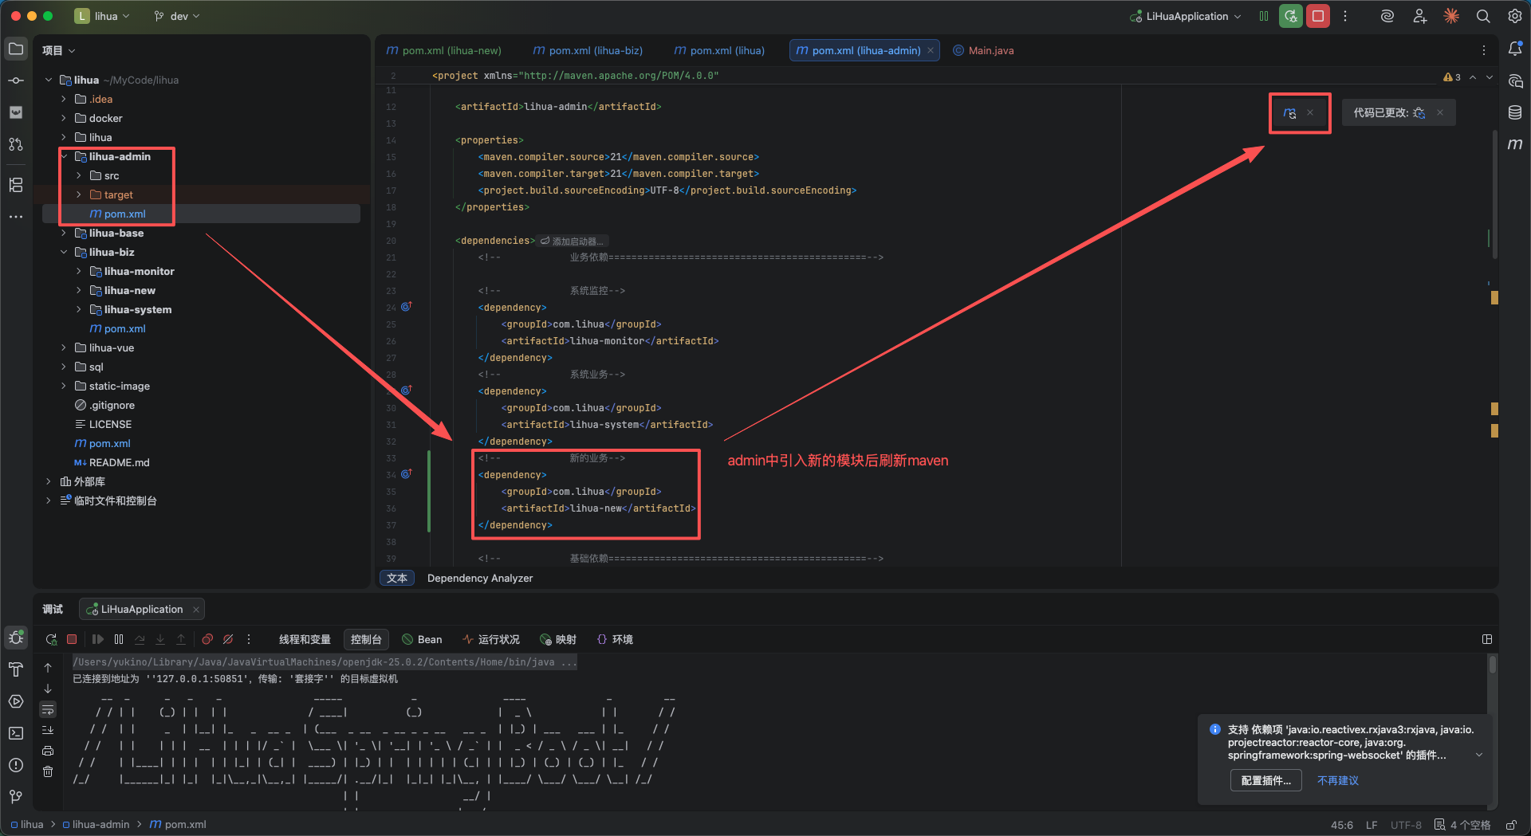Toggle Mute Breakpoints in debug toolbar
Viewport: 1531px width, 836px height.
click(x=228, y=639)
